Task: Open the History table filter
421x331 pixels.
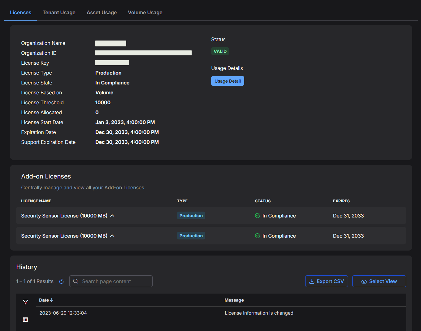Action: point(26,302)
